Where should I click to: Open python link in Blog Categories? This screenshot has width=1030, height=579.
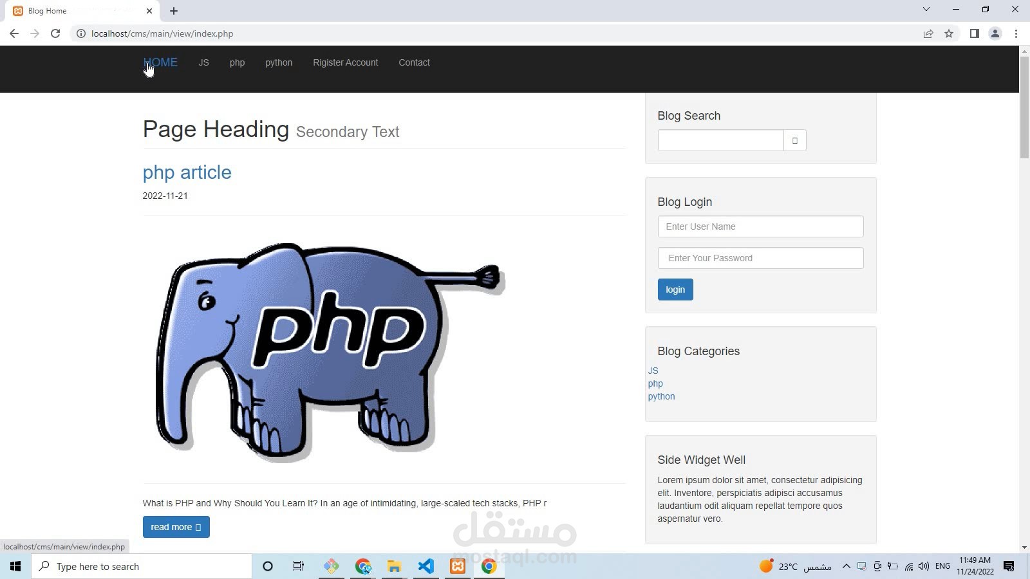(x=661, y=396)
